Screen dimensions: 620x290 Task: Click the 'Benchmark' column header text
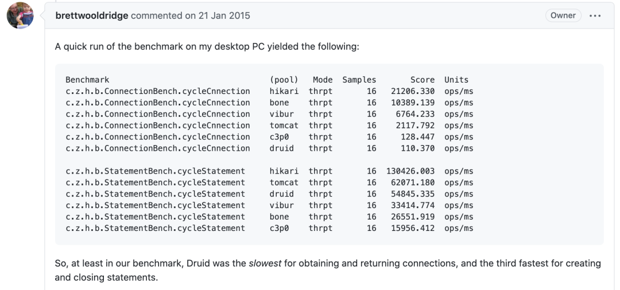[x=87, y=80]
